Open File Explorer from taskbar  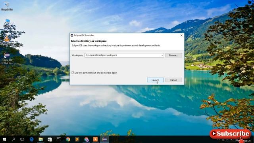click(x=40, y=139)
